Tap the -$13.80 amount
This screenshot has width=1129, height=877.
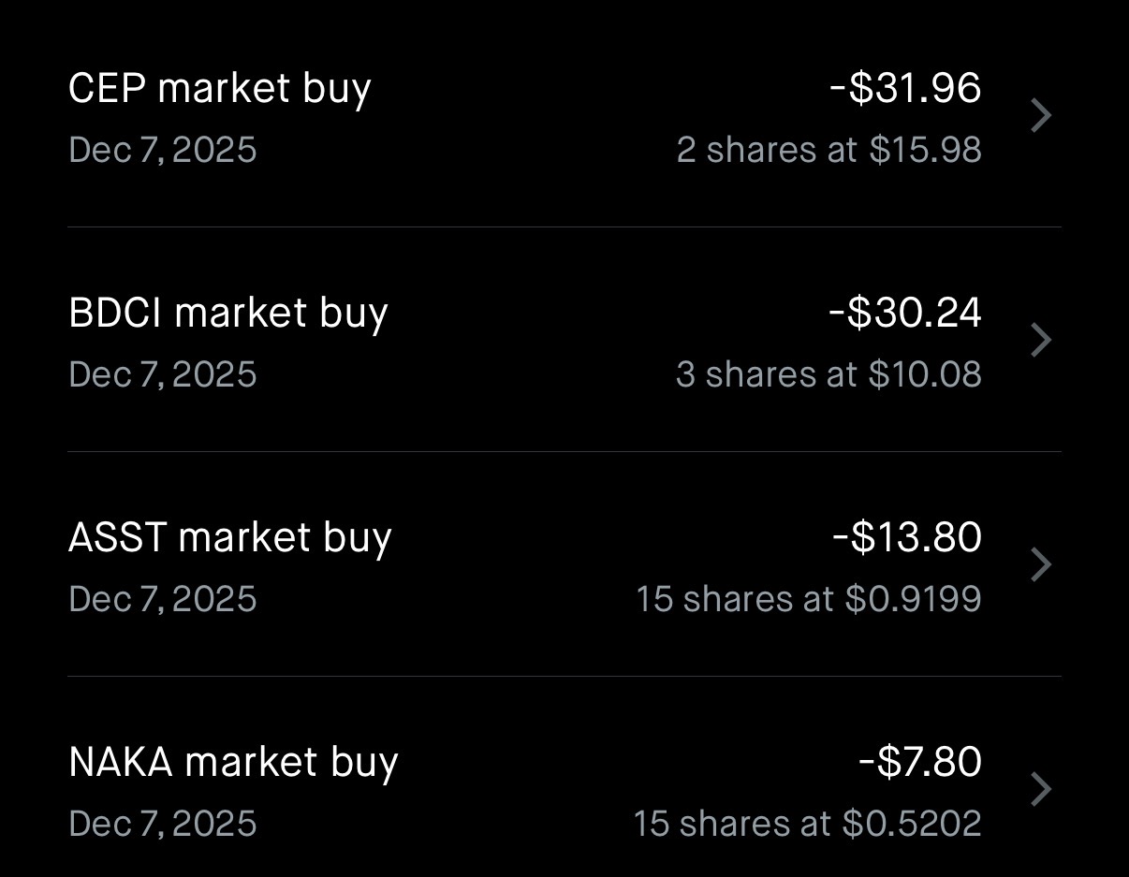point(907,537)
